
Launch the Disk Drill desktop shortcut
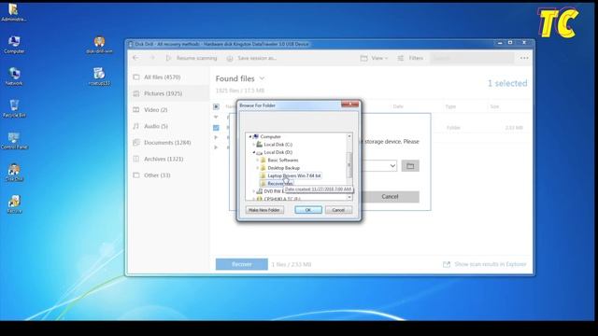pyautogui.click(x=14, y=172)
